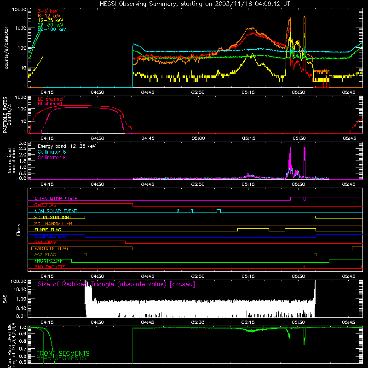This screenshot has width=368, height=368.
Task: Click the 'Energy band: 12-25 keV' caption
Action: (x=67, y=146)
